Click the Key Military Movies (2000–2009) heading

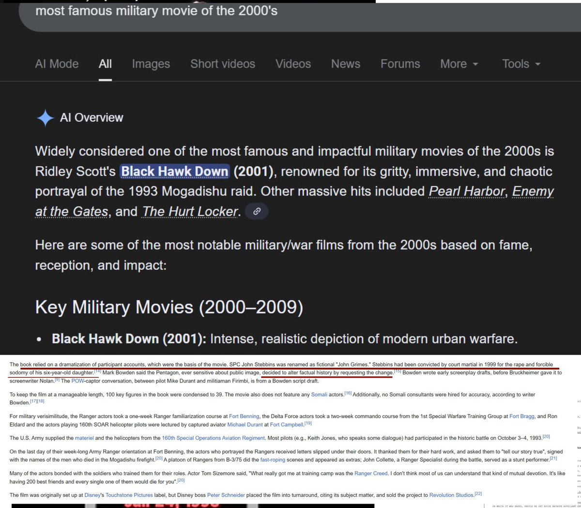click(169, 307)
